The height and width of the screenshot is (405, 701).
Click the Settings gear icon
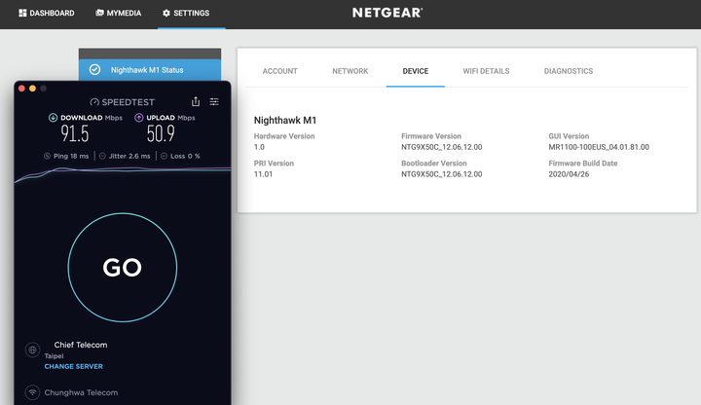point(166,13)
